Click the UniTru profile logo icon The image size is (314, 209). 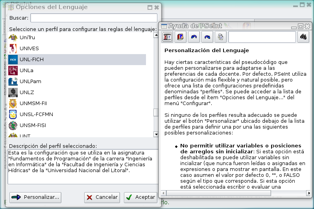tap(13, 38)
